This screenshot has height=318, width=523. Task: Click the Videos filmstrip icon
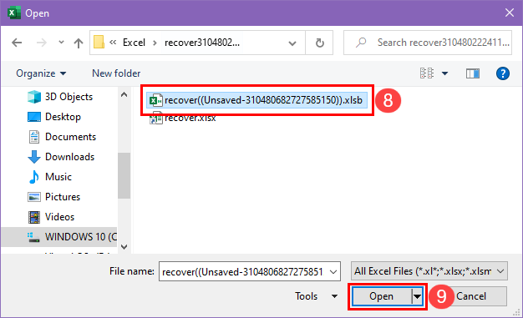tap(34, 217)
